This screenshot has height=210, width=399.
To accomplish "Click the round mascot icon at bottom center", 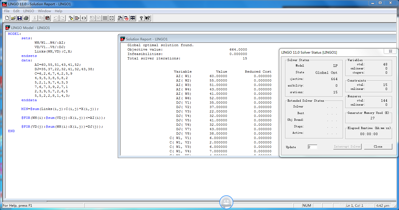I will click(x=226, y=202).
